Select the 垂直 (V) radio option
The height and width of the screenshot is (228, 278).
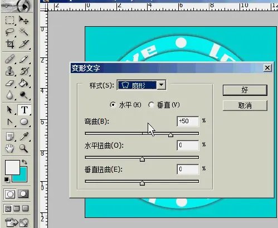[151, 105]
